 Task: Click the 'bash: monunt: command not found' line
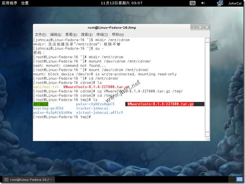click(x=69, y=66)
